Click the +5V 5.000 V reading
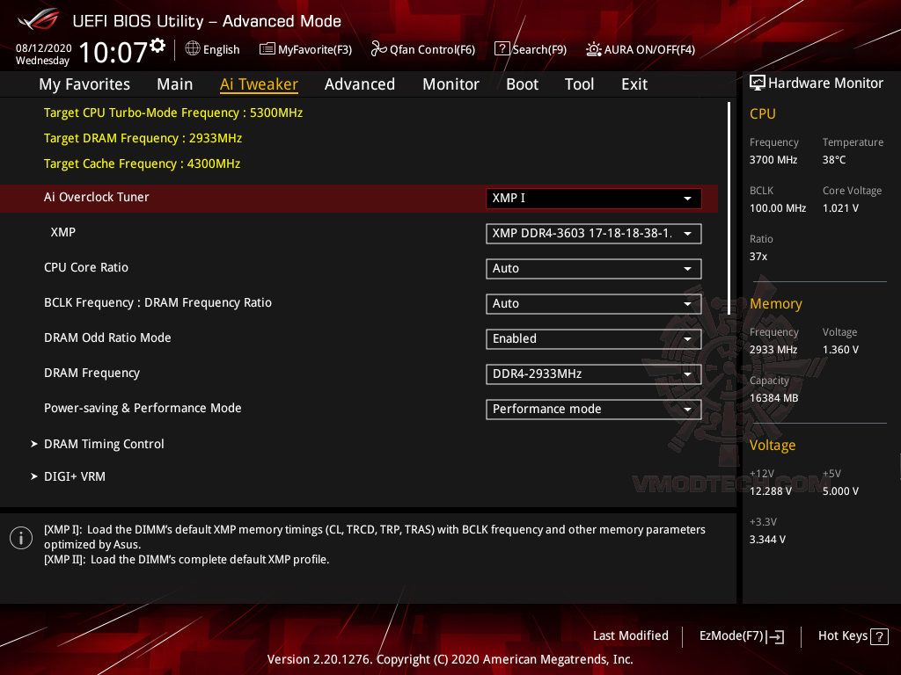 (840, 491)
